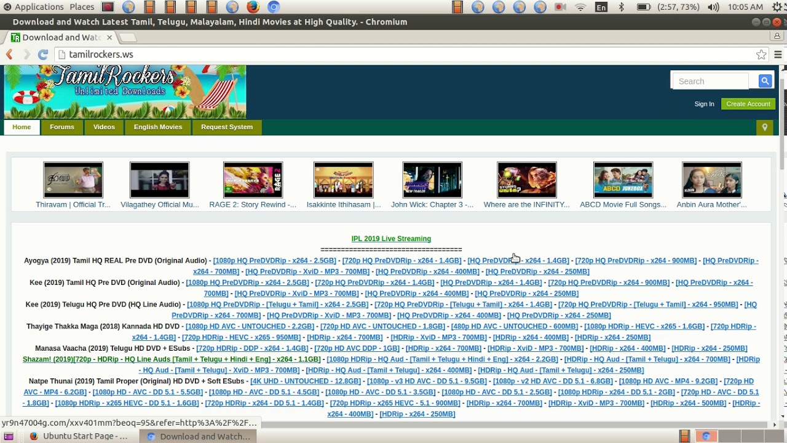Launch Firefox from the top panel

pyautogui.click(x=253, y=7)
